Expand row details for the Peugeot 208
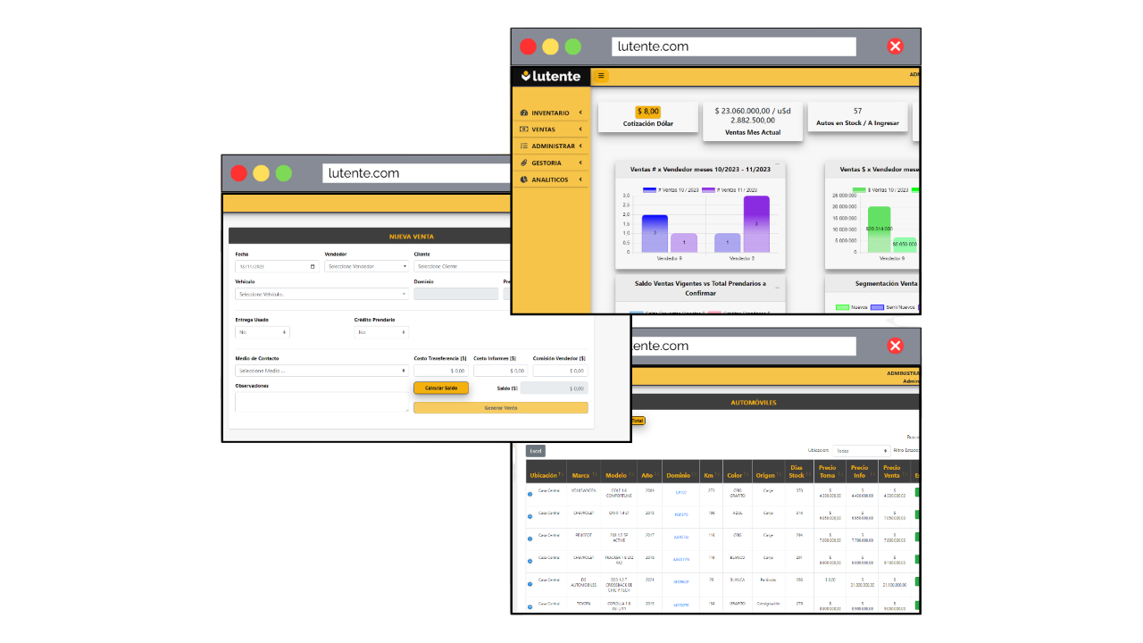This screenshot has height=643, width=1143. pyautogui.click(x=530, y=539)
